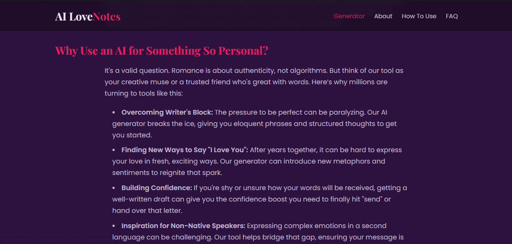The height and width of the screenshot is (244, 512).
Task: Go to the About page link
Action: pyautogui.click(x=383, y=16)
